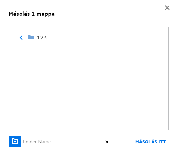Click the blue folder icon beside 123
This screenshot has height=153, width=176.
(x=31, y=37)
